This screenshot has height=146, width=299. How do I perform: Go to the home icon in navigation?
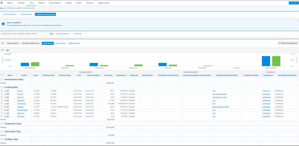pos(1,3)
